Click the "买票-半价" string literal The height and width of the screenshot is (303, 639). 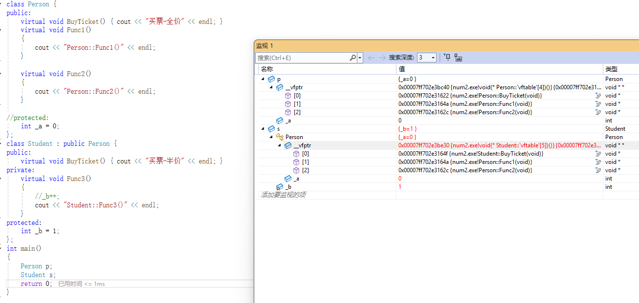[x=165, y=161]
